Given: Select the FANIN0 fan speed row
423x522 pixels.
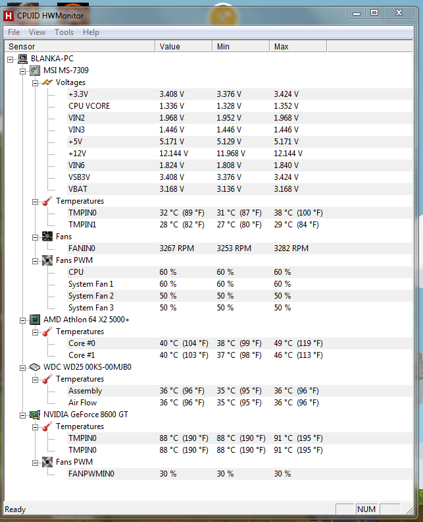Looking at the screenshot, I should click(82, 248).
